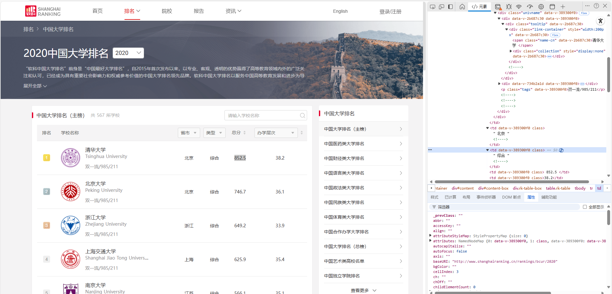
Task: Open DevTools customize three-dot menu
Action: 587,6
